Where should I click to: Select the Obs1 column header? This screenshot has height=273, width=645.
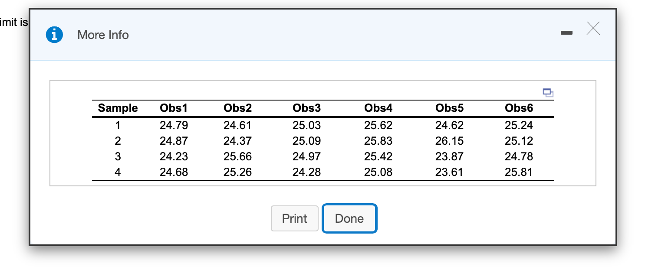[x=174, y=108]
